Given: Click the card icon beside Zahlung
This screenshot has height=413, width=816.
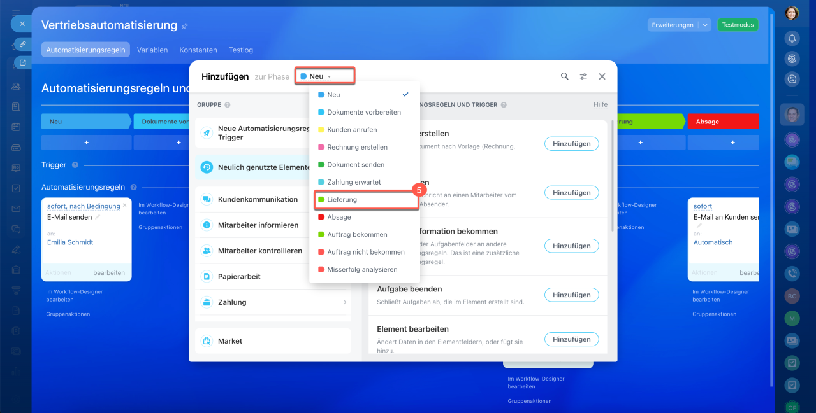Looking at the screenshot, I should pyautogui.click(x=207, y=302).
